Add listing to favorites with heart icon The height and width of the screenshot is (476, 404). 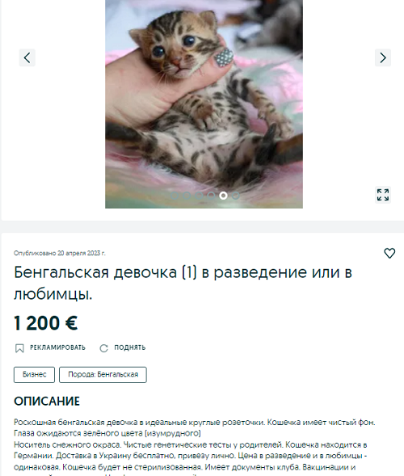[x=389, y=253]
